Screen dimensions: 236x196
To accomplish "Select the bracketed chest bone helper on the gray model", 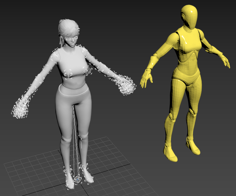I will click(68, 74).
